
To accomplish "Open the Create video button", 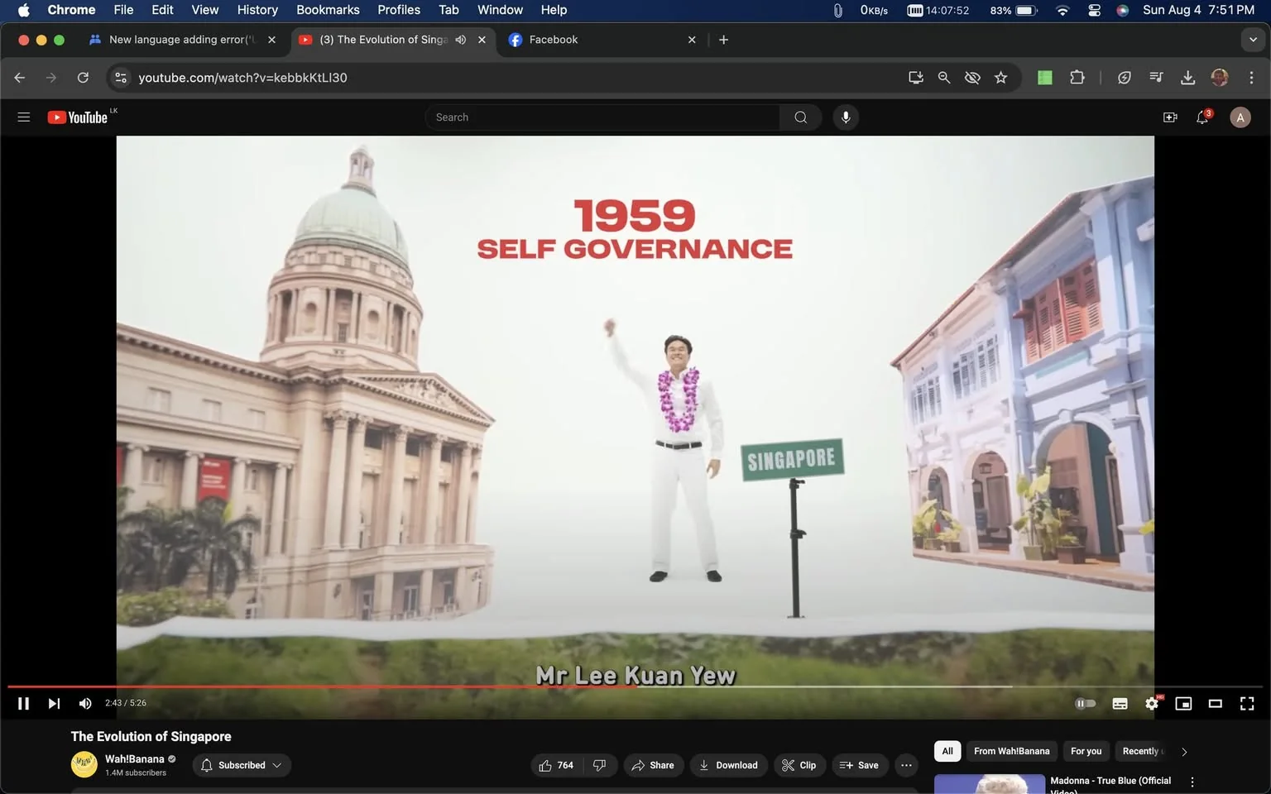I will 1170,117.
